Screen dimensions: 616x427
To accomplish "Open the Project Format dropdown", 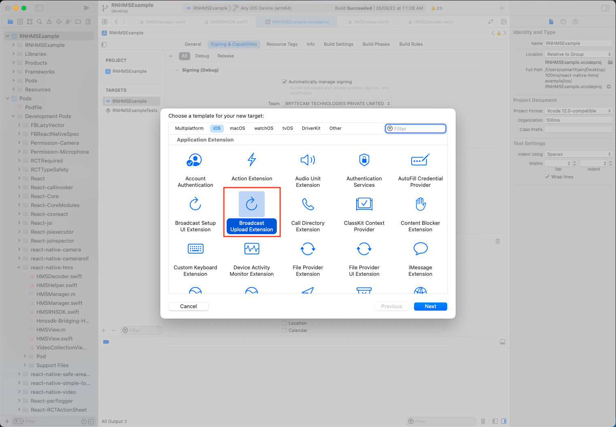I will click(x=578, y=111).
